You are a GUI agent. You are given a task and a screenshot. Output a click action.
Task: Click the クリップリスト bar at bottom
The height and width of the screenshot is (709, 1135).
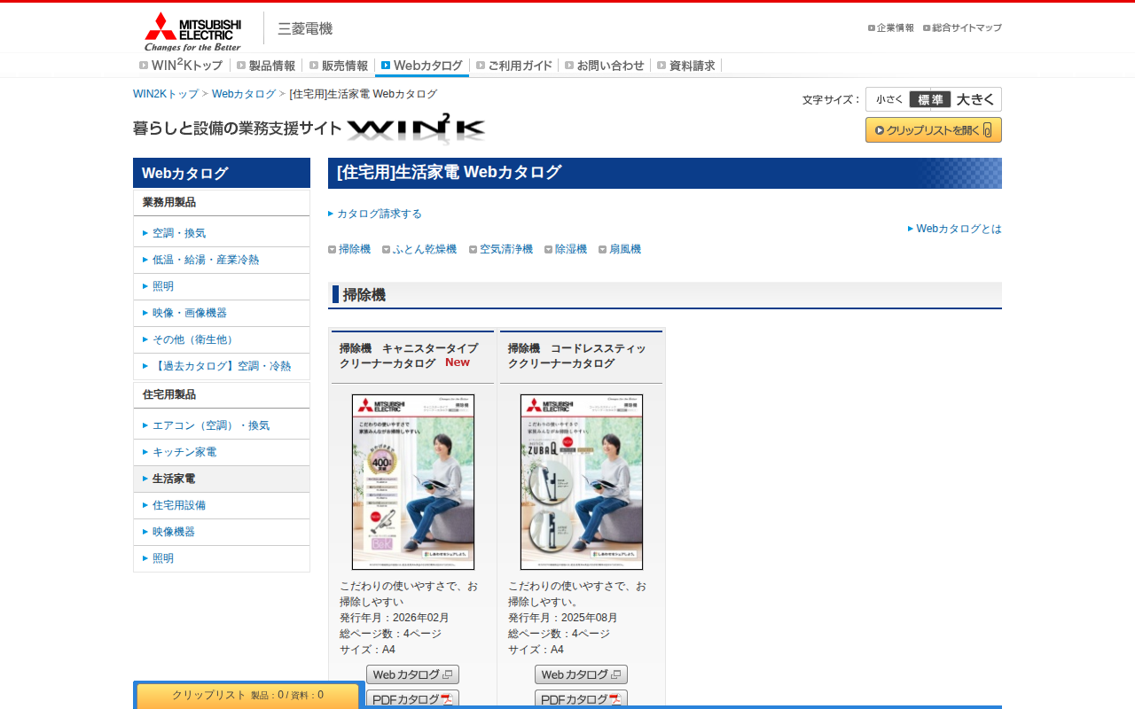point(248,696)
